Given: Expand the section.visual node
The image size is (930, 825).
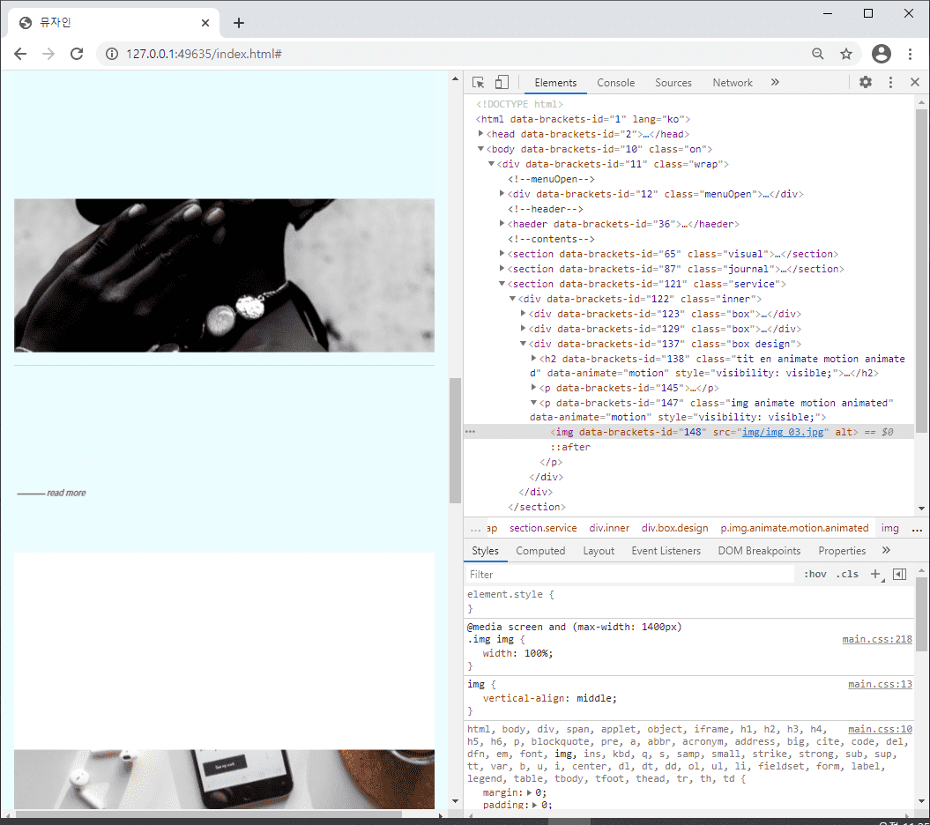Looking at the screenshot, I should [x=502, y=253].
